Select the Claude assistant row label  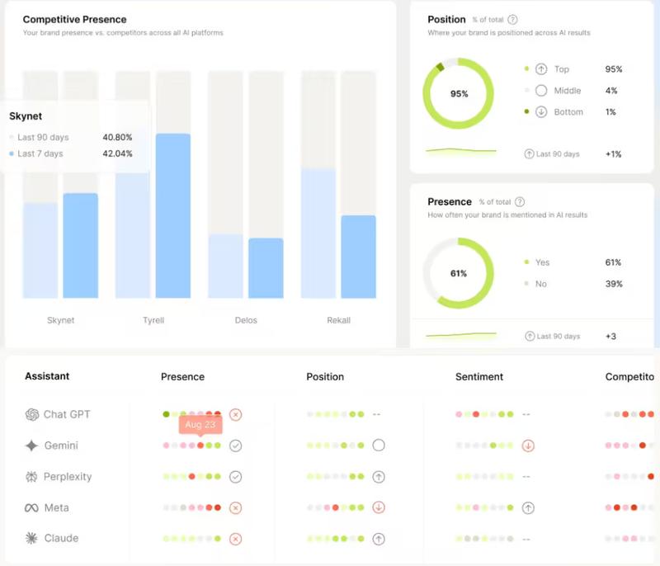click(61, 538)
